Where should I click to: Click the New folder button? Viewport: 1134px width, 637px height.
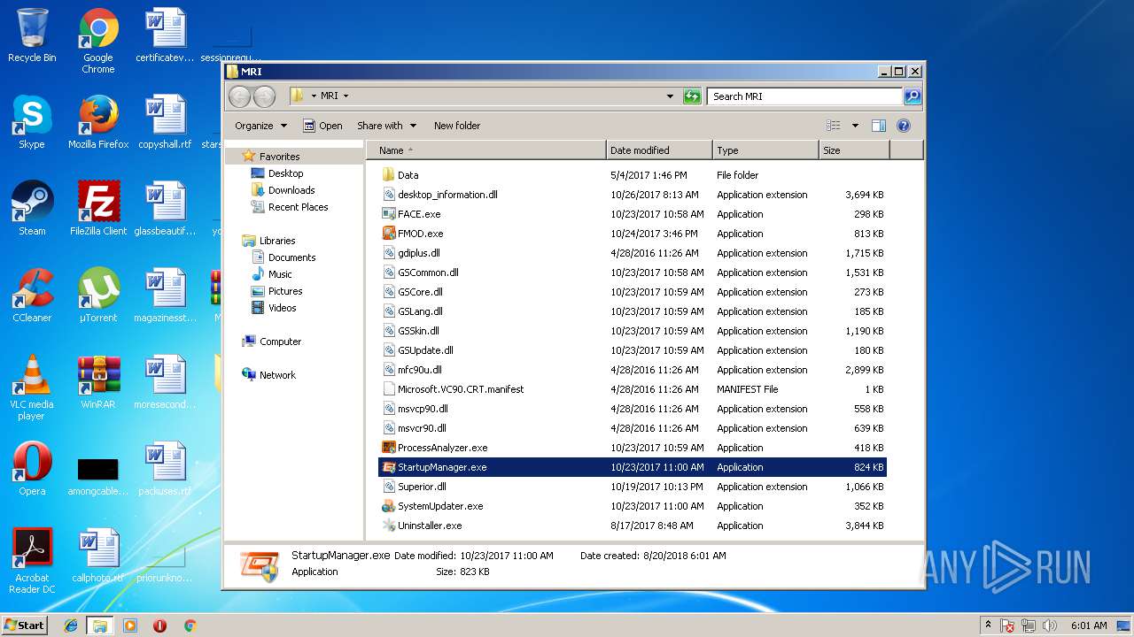pyautogui.click(x=457, y=126)
